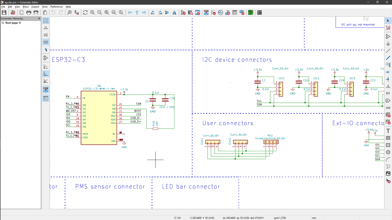Screen dimensions: 392x220
Task: Open the Footprint Editor
Action: click(x=197, y=12)
